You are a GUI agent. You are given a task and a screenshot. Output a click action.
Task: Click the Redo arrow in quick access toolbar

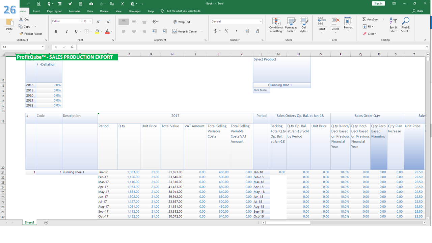point(28,4)
